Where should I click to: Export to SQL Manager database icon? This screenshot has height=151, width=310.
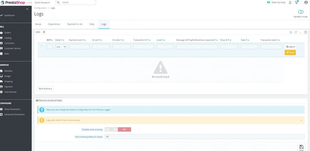click(x=305, y=32)
